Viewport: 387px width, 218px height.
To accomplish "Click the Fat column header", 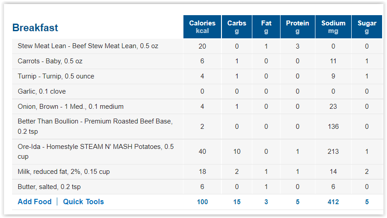I will coord(266,27).
